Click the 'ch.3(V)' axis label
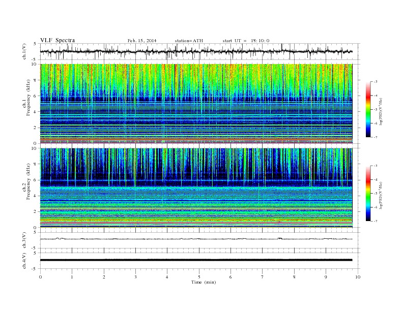 (24, 240)
